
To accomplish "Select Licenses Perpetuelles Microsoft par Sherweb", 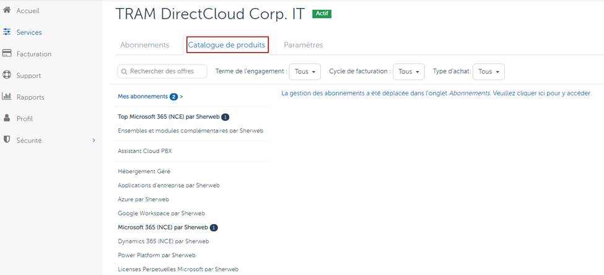I will pyautogui.click(x=178, y=269).
